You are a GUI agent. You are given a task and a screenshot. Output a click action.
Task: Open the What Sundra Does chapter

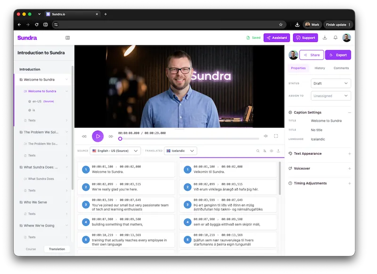pyautogui.click(x=41, y=167)
